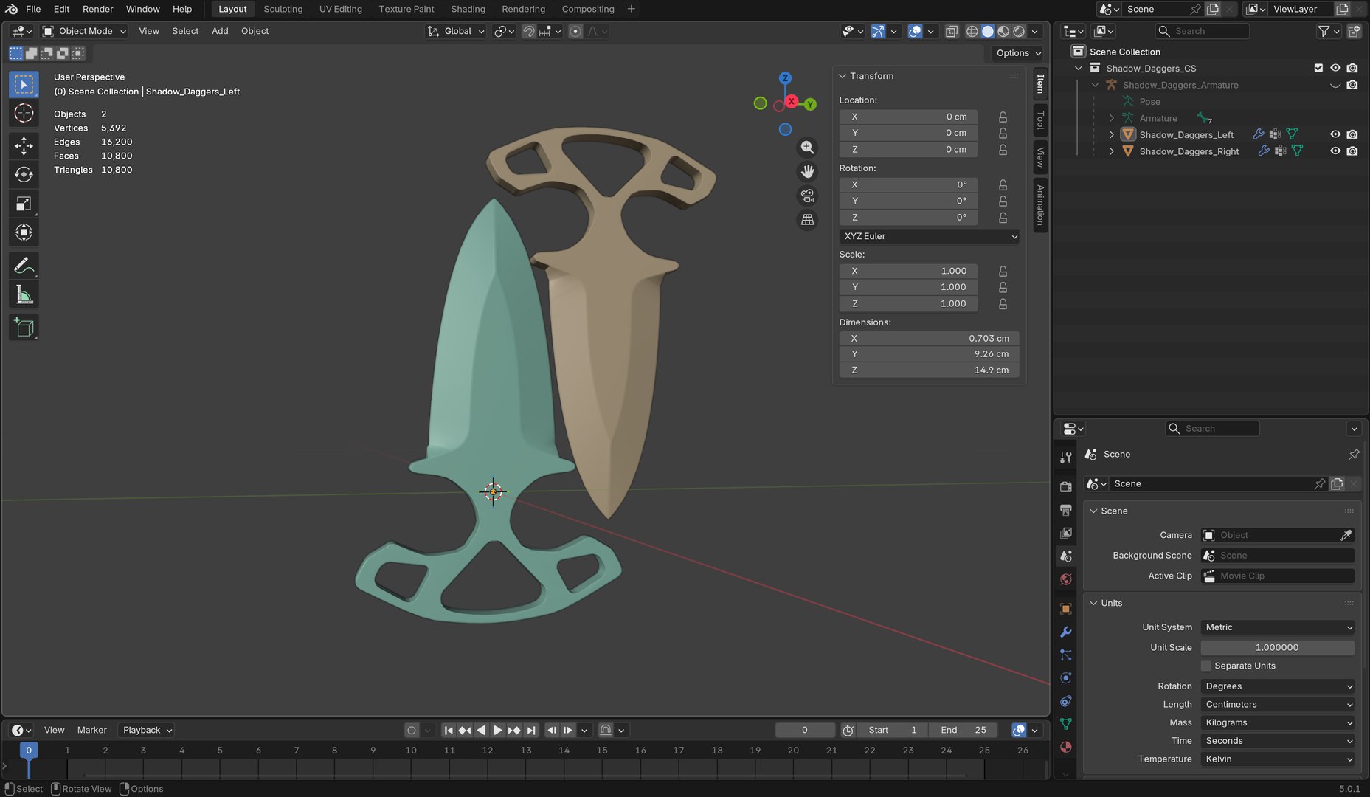The height and width of the screenshot is (797, 1370).
Task: Click the viewport zoom magnifier icon
Action: (x=808, y=148)
